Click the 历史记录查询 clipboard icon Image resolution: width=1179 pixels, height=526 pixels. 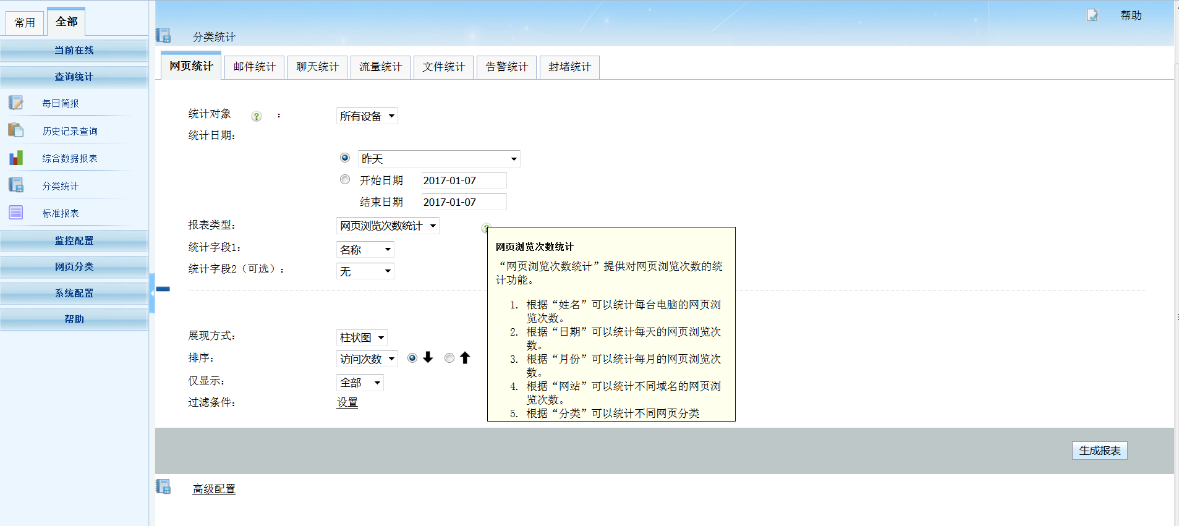tap(16, 130)
